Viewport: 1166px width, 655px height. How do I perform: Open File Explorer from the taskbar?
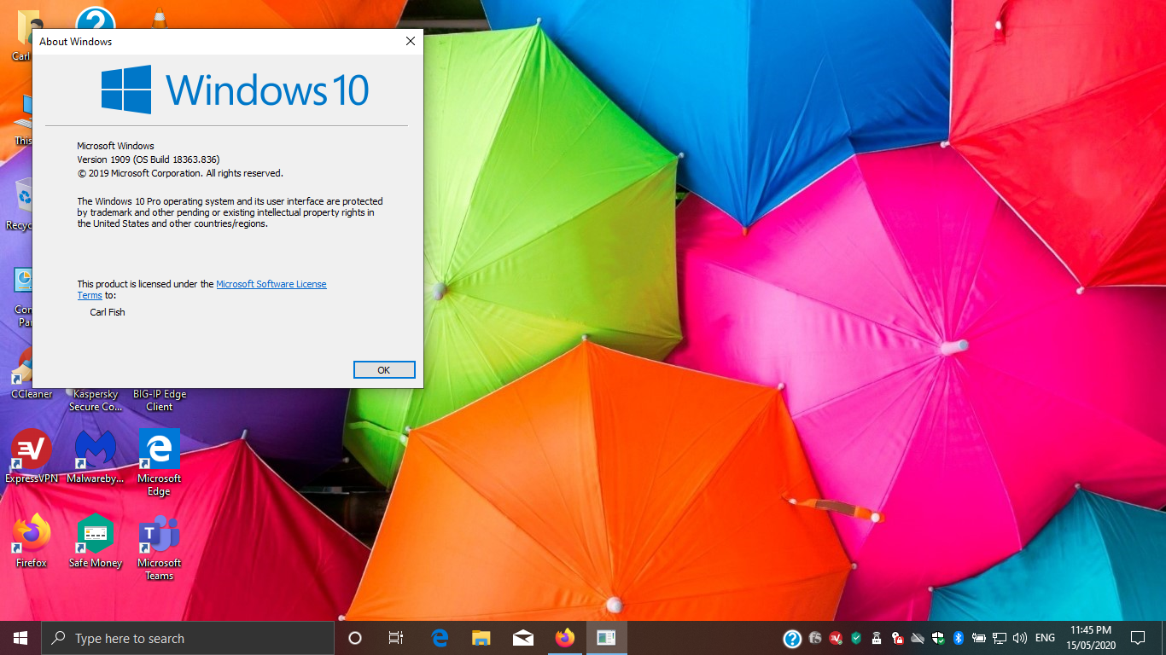coord(481,638)
